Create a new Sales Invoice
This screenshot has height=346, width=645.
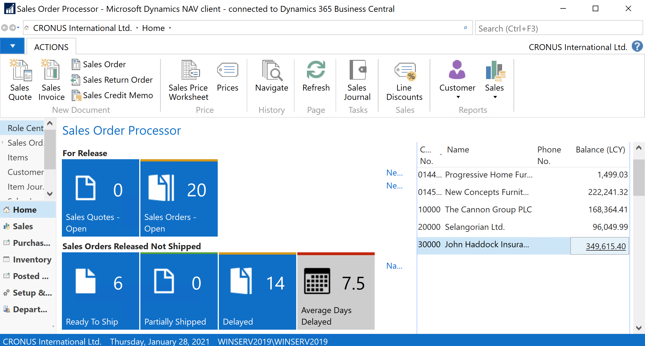[51, 80]
